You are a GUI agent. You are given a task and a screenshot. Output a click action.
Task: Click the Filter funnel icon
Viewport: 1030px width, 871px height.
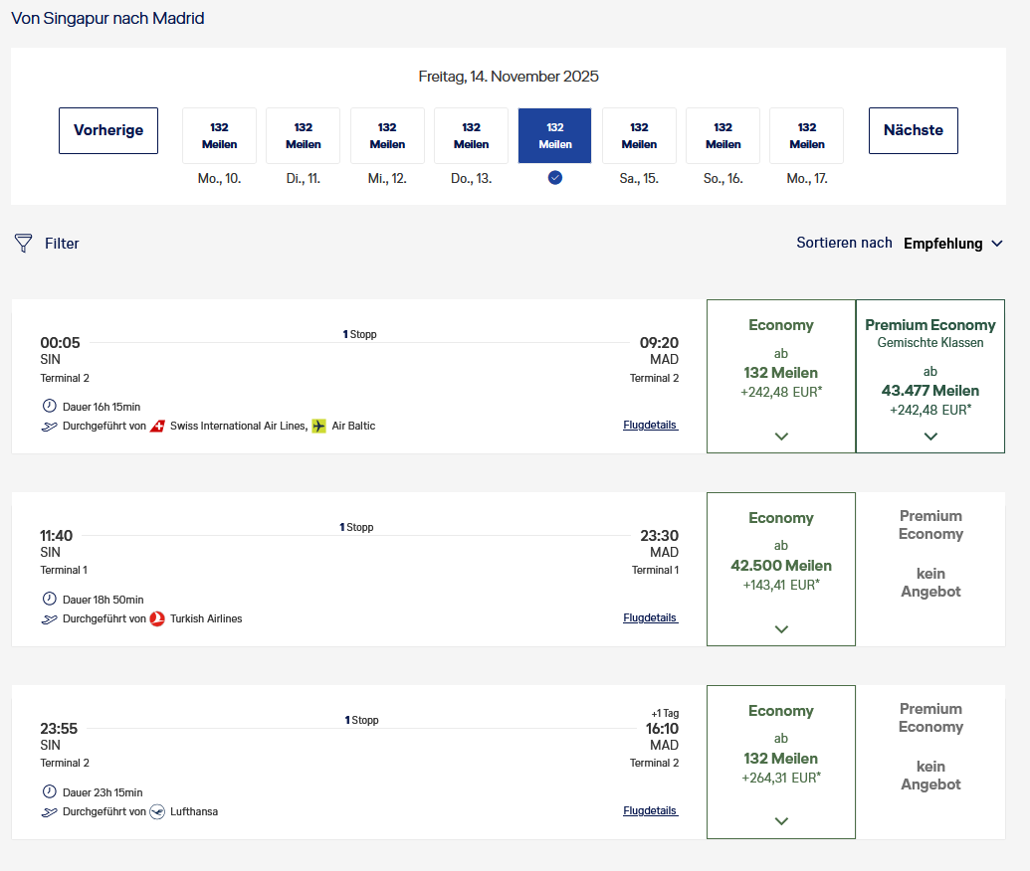click(x=24, y=244)
